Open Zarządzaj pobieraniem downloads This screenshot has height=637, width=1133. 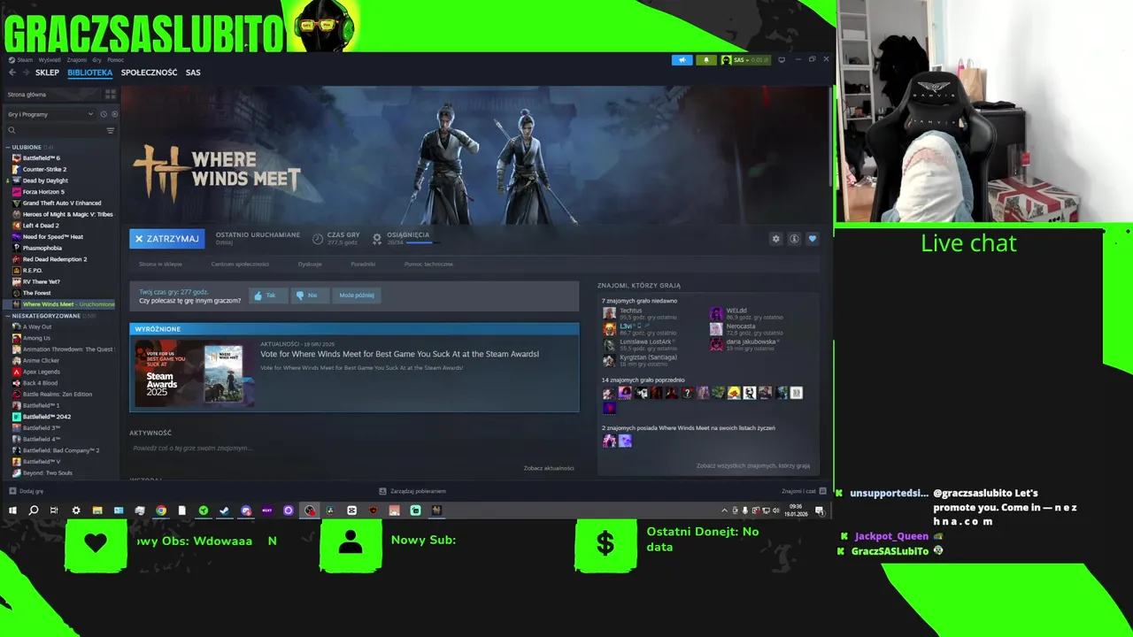pyautogui.click(x=412, y=491)
